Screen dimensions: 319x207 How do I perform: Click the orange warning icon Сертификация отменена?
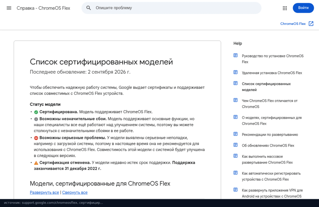click(x=36, y=163)
